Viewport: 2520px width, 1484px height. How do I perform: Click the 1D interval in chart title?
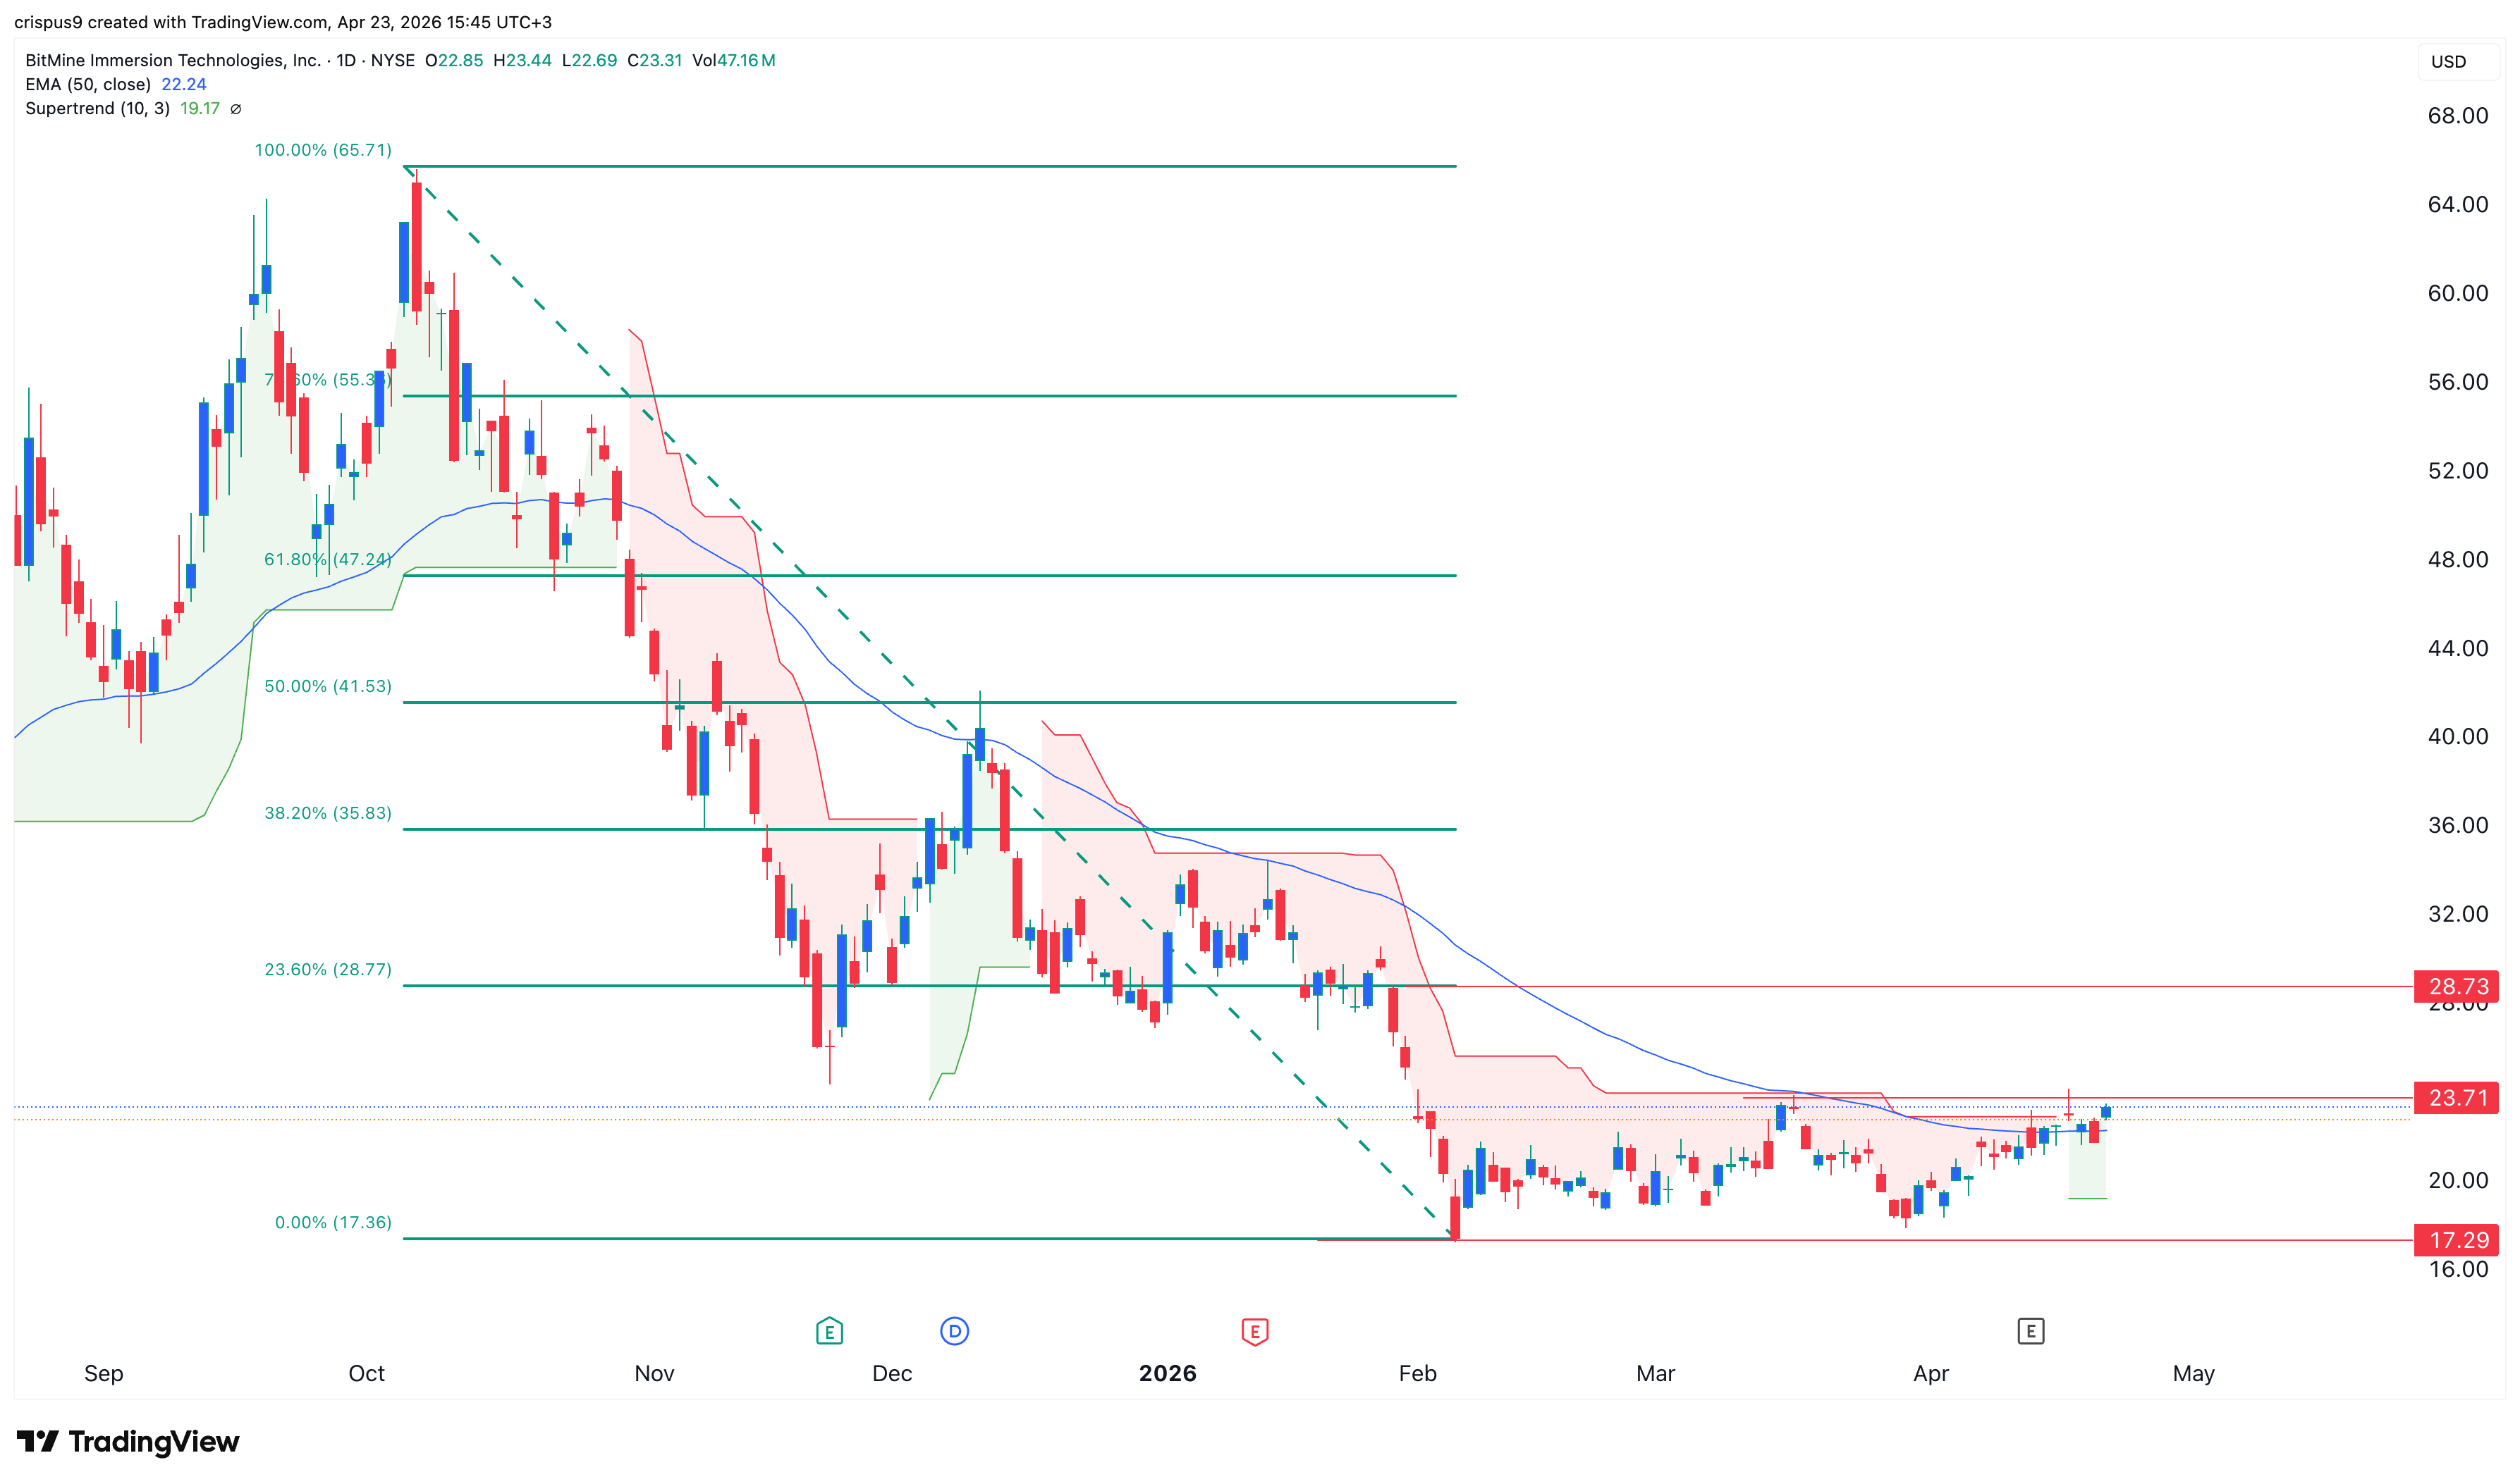[x=346, y=61]
